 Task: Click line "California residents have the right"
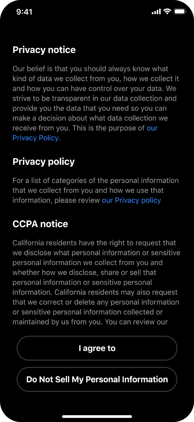[x=94, y=243]
